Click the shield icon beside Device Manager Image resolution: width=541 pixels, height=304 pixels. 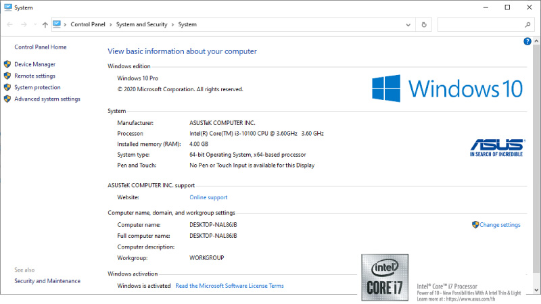coord(7,64)
